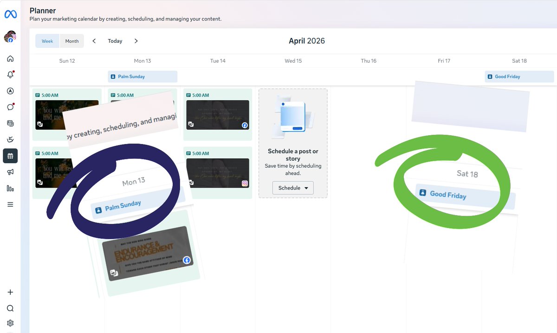Click Instagram badge on Tue 14 post thumbnail
The height and width of the screenshot is (333, 557).
coord(245,183)
